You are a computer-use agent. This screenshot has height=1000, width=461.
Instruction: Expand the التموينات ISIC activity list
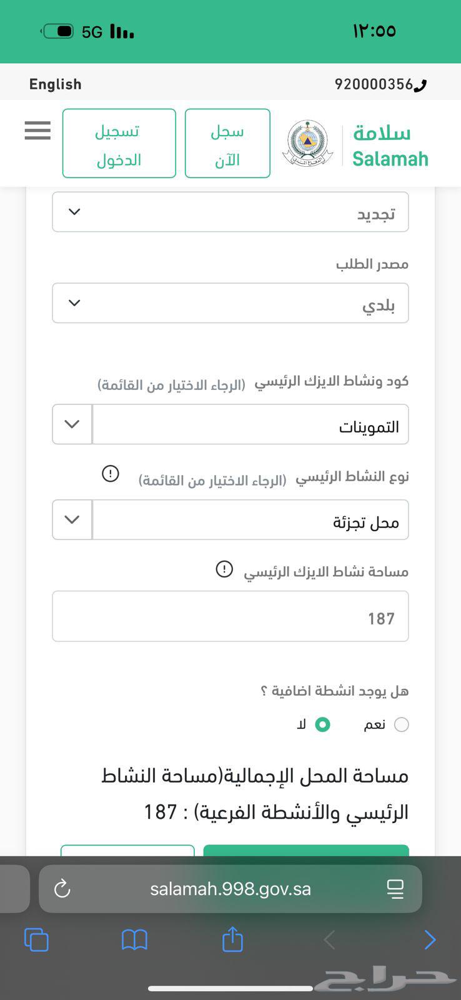click(72, 424)
